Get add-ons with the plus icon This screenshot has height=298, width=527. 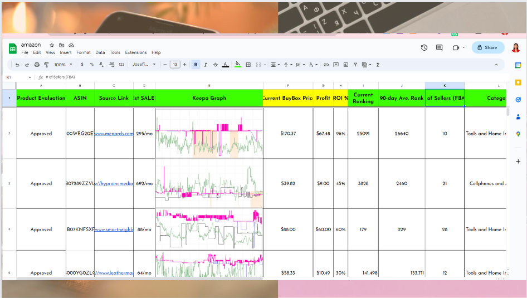click(x=518, y=162)
